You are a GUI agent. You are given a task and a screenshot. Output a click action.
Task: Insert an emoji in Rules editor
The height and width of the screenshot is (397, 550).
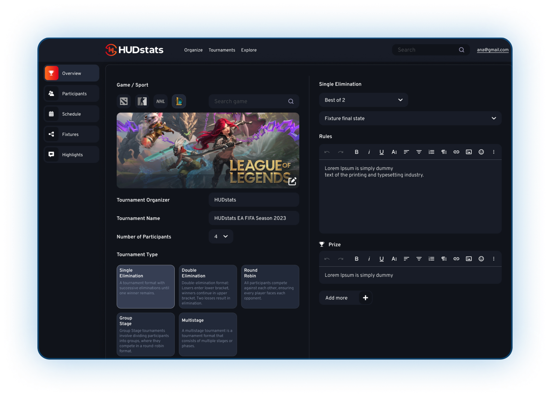coord(481,152)
